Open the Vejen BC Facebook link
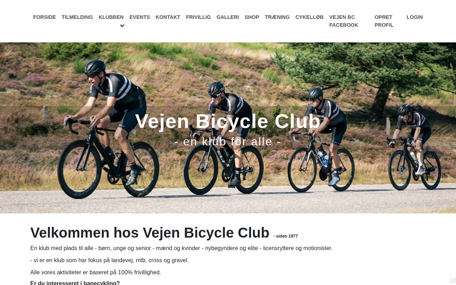The image size is (456, 285). 344,21
